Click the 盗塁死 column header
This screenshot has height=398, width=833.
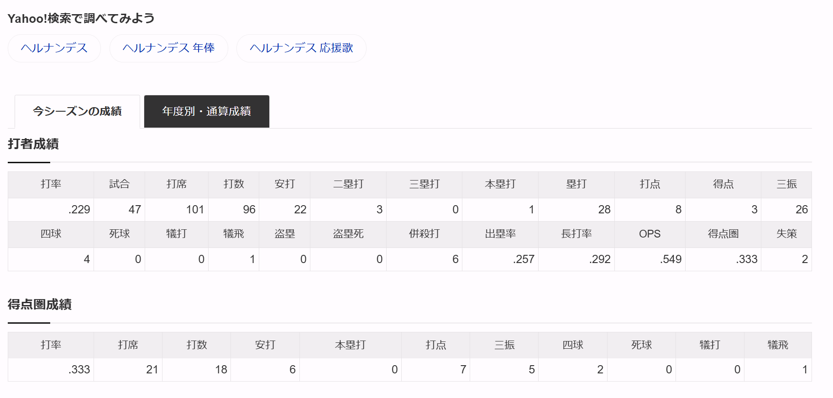tap(348, 234)
